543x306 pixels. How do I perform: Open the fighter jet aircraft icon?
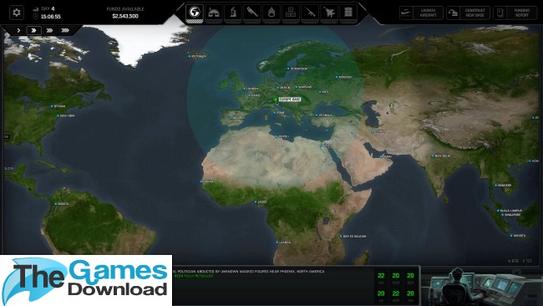pyautogui.click(x=329, y=13)
